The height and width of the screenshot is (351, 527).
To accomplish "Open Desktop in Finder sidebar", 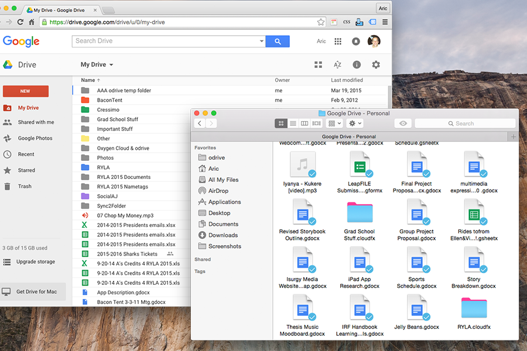I will pyautogui.click(x=219, y=213).
